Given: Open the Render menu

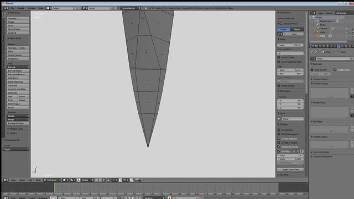Looking at the screenshot, I should (21, 8).
